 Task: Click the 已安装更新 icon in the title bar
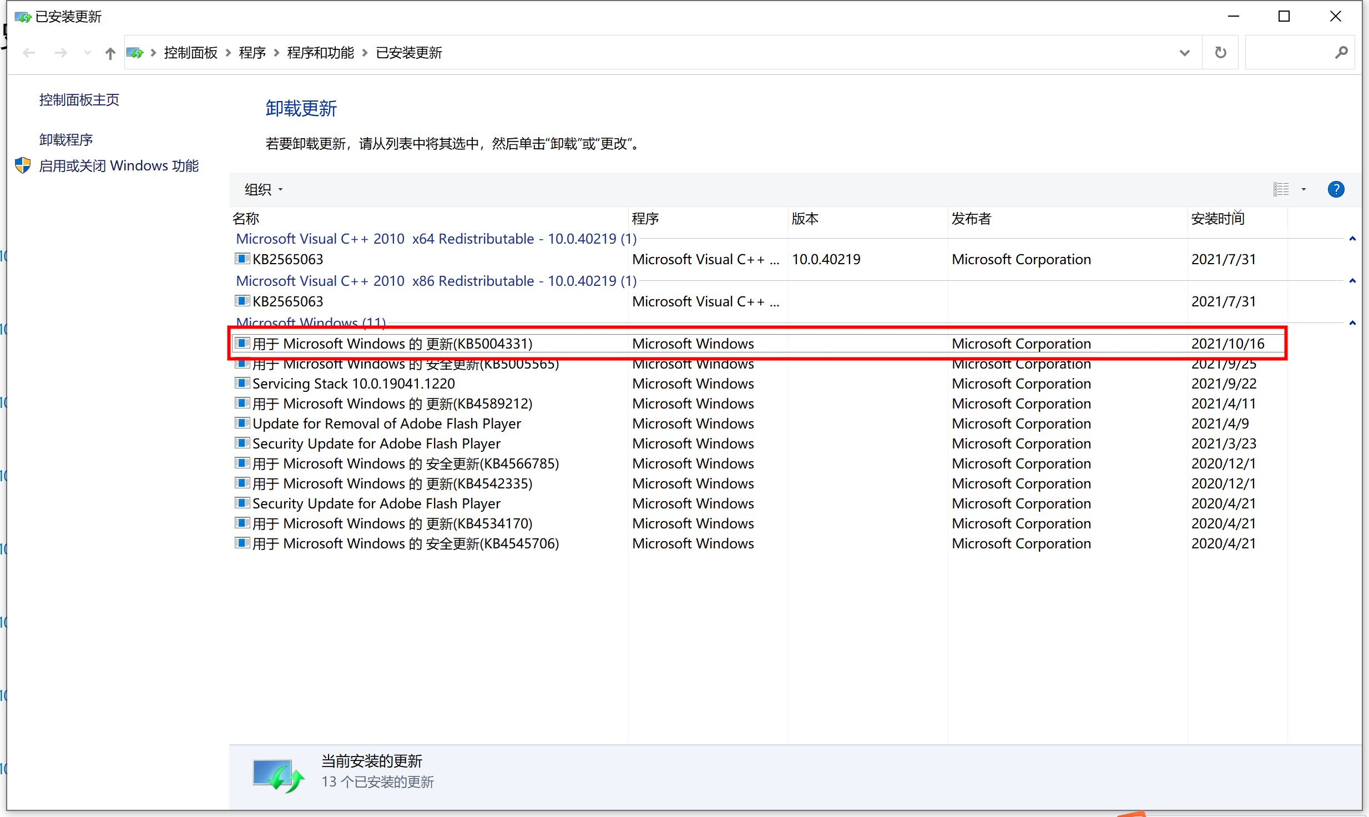pos(22,16)
